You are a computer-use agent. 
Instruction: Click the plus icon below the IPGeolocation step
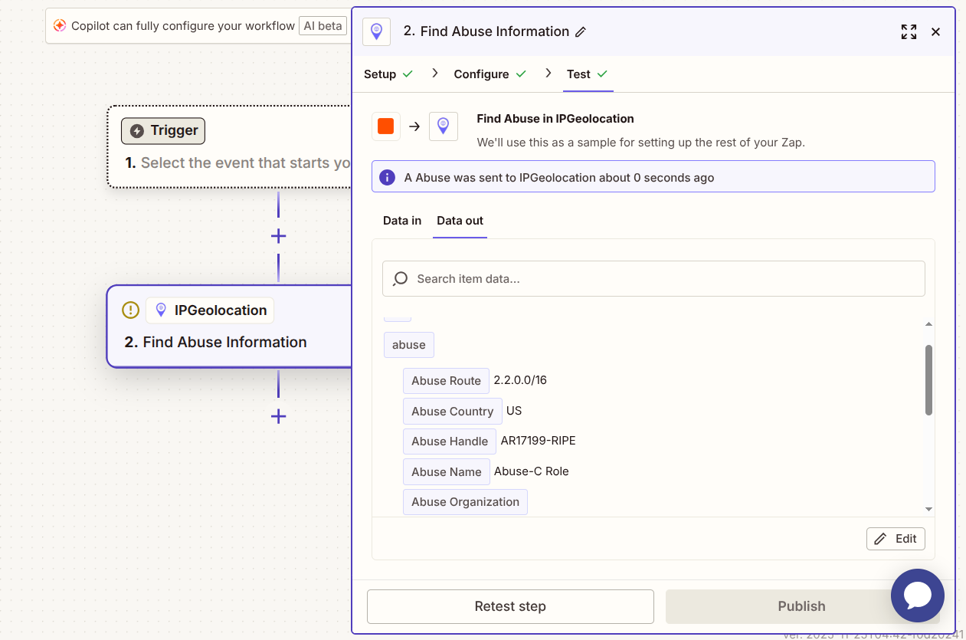pyautogui.click(x=279, y=417)
